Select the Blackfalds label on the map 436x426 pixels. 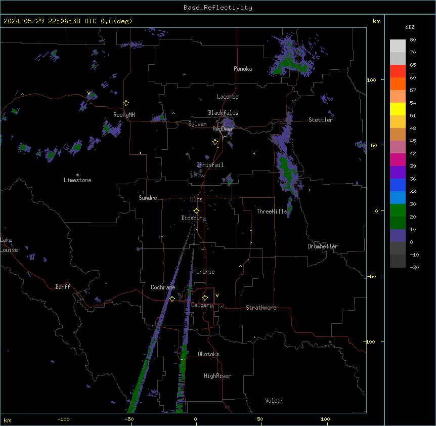223,113
